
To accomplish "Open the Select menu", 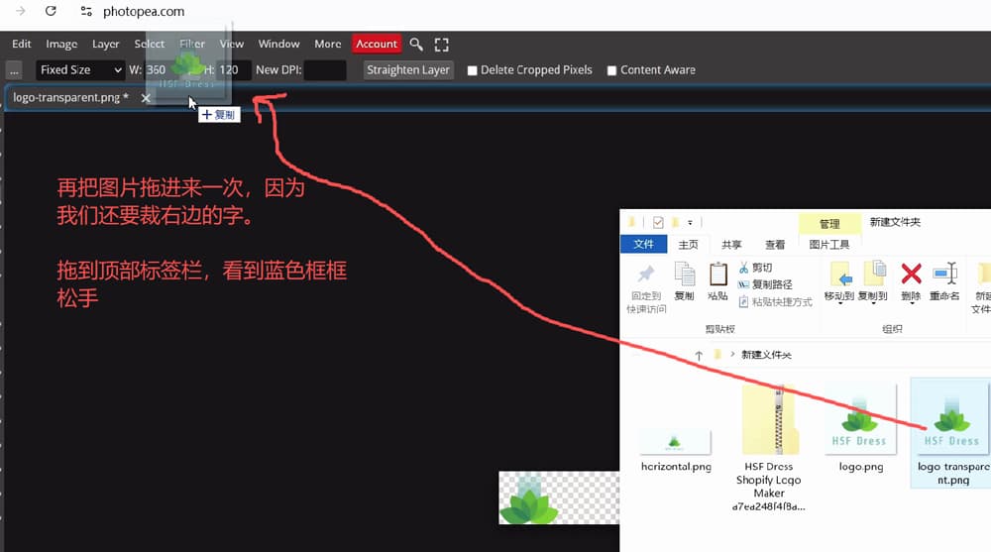I will (150, 44).
